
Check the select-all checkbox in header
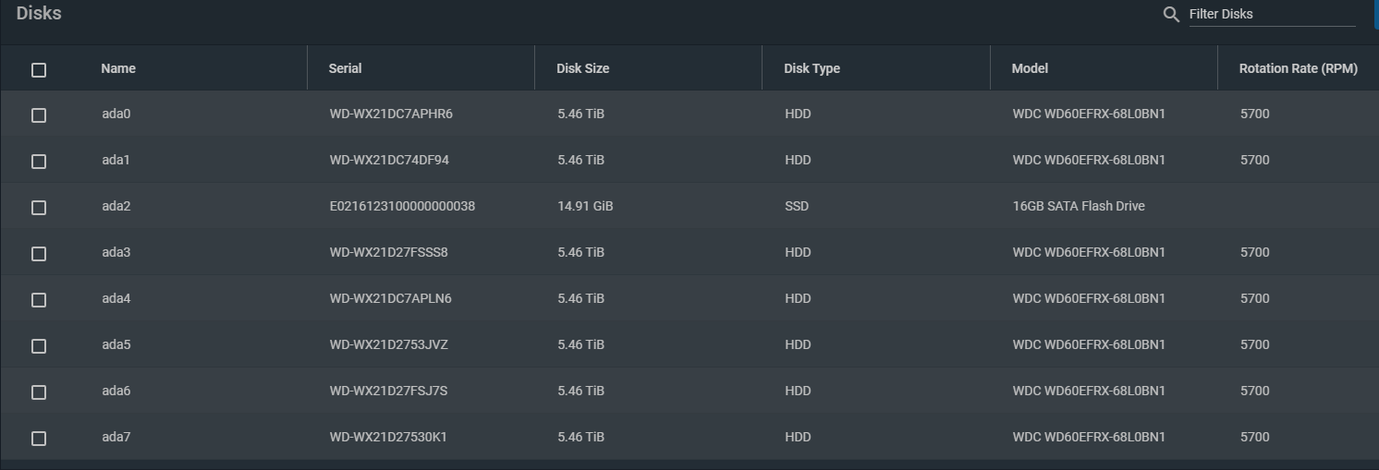pyautogui.click(x=39, y=70)
